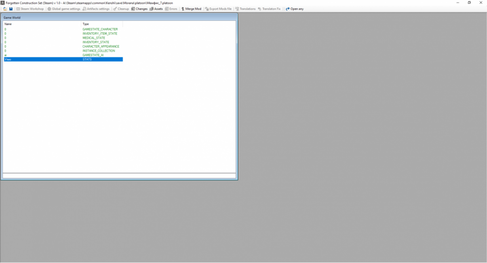
Task: Open the Changes list
Action: click(139, 9)
